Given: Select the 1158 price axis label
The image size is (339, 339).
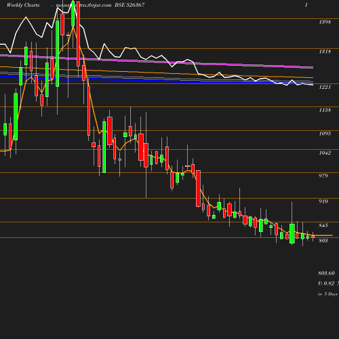Looking at the screenshot, I should [x=325, y=110].
